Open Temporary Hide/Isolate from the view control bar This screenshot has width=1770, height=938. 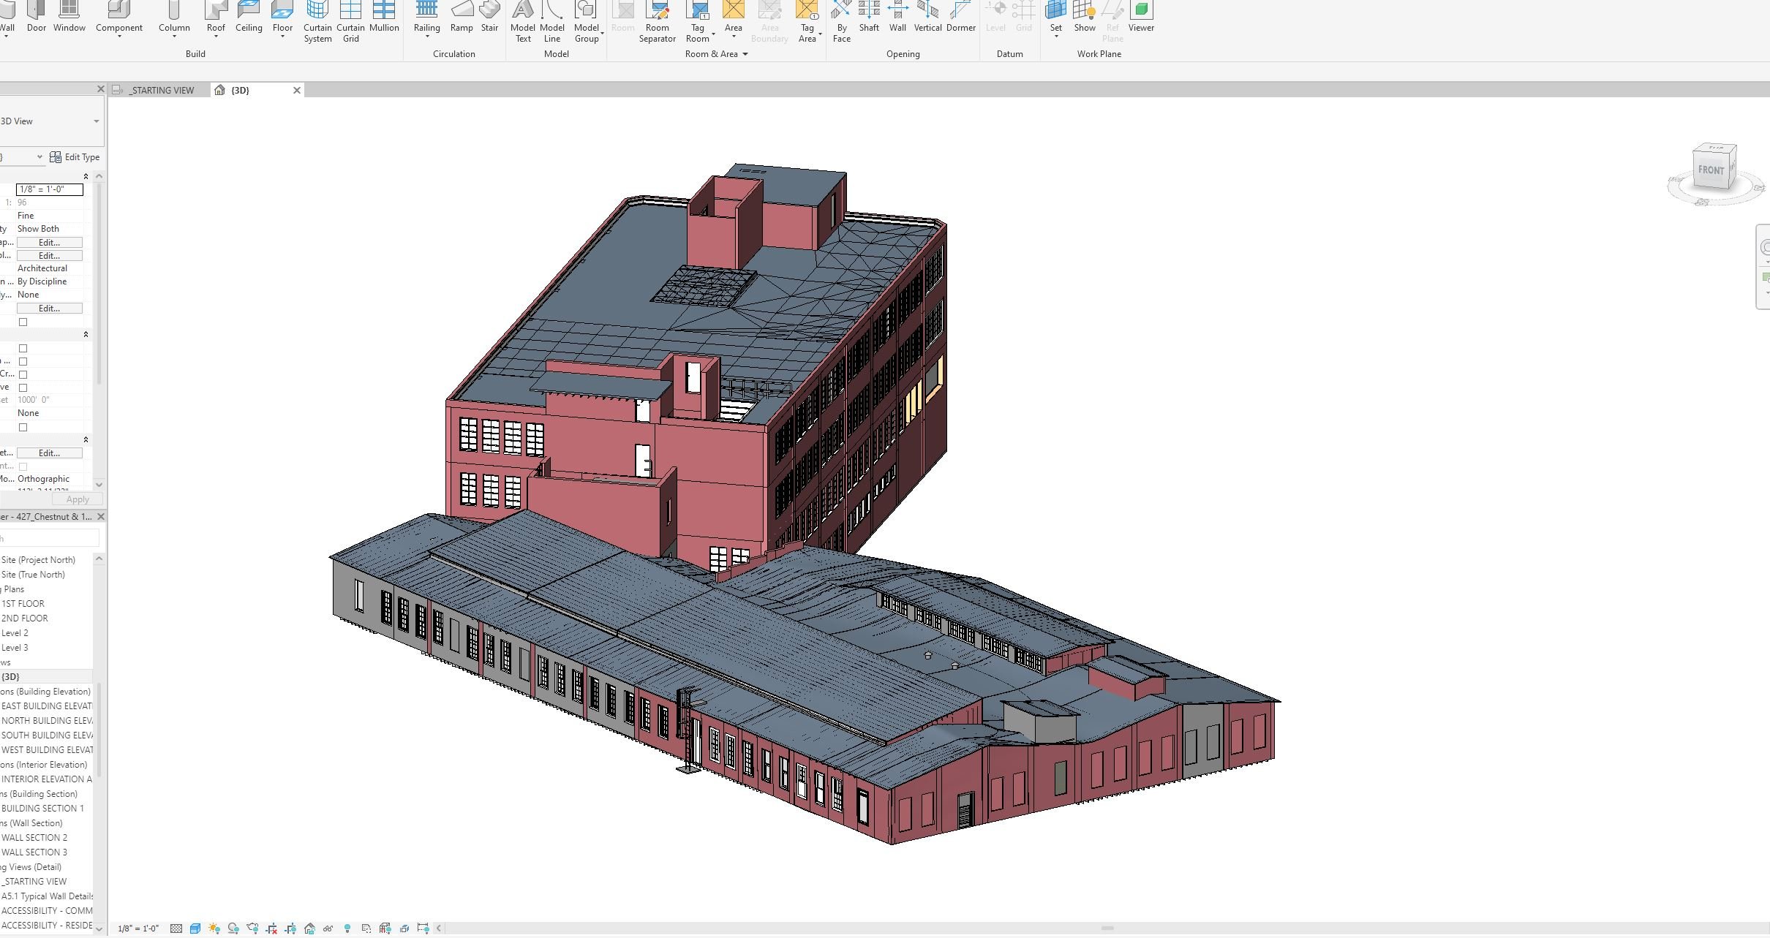click(327, 928)
